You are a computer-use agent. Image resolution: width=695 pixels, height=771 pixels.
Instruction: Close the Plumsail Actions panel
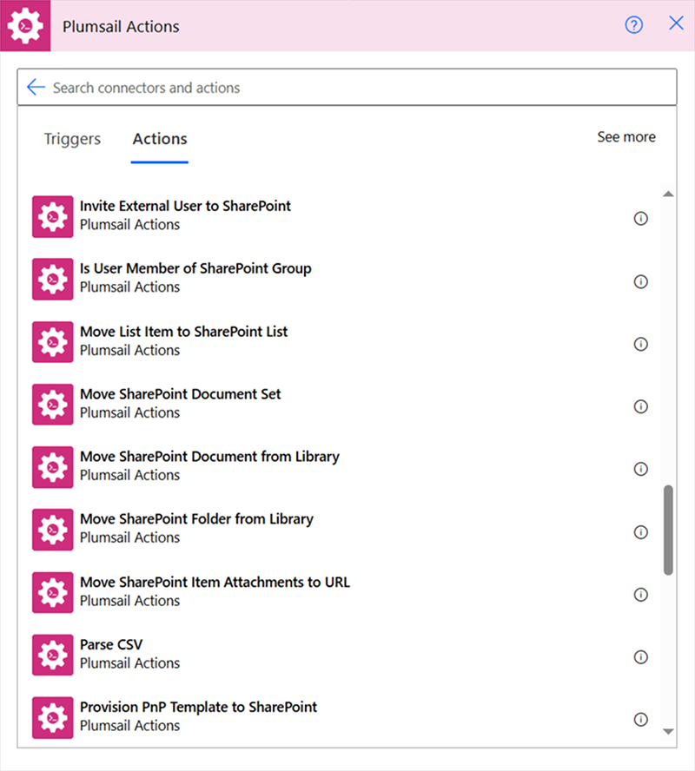click(x=676, y=23)
